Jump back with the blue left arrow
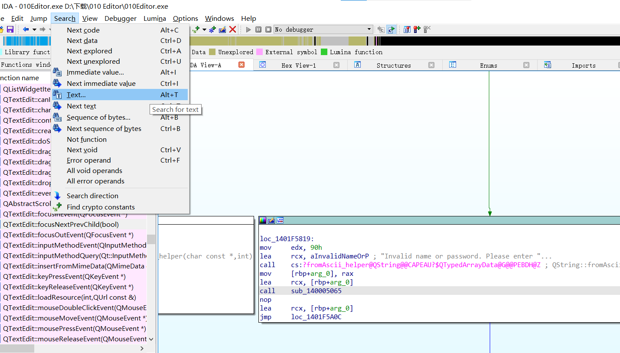 (26, 29)
